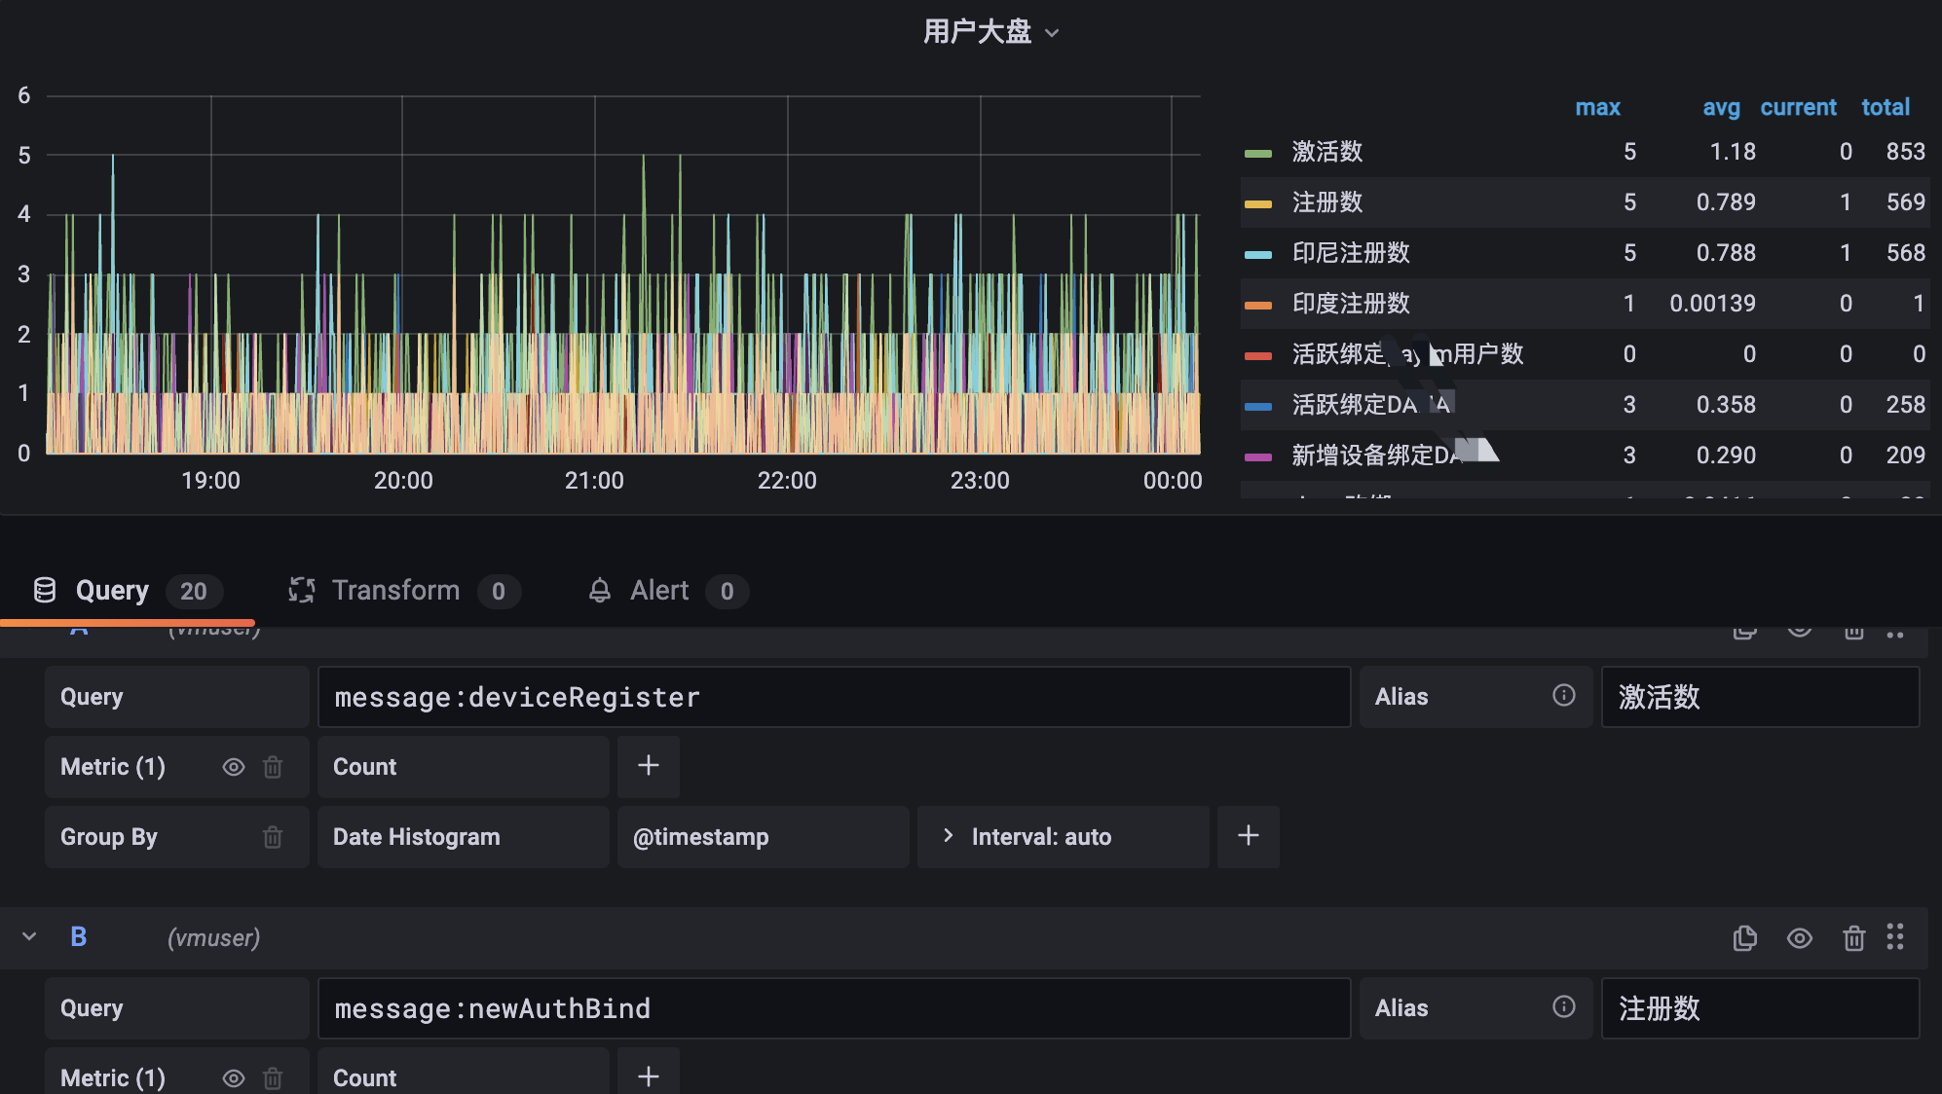Viewport: 1942px width, 1094px height.
Task: Open the 用户大盘 panel title menu
Action: 991,32
